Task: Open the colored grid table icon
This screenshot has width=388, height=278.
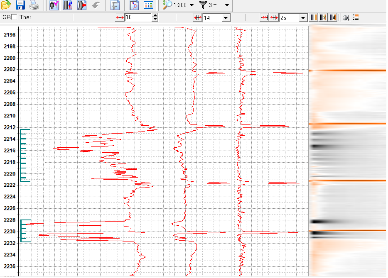Action: point(148,5)
